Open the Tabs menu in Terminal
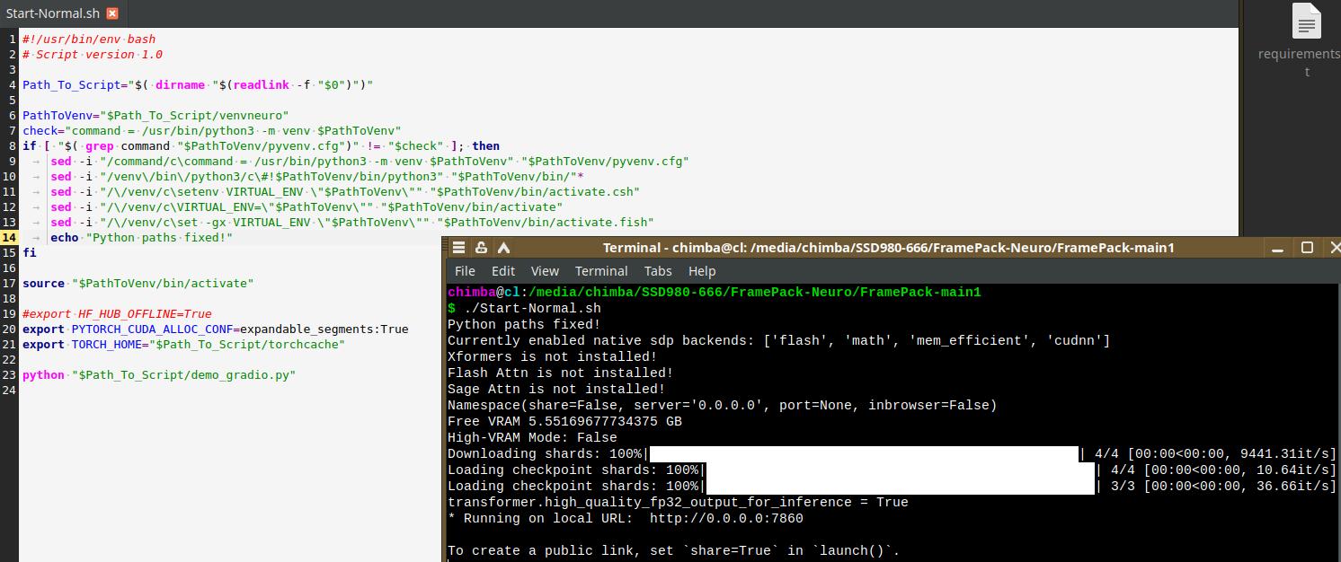Image resolution: width=1341 pixels, height=562 pixels. (658, 271)
